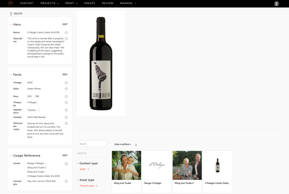View history for the Name field
The width and height of the screenshot is (289, 194).
pos(66,32)
